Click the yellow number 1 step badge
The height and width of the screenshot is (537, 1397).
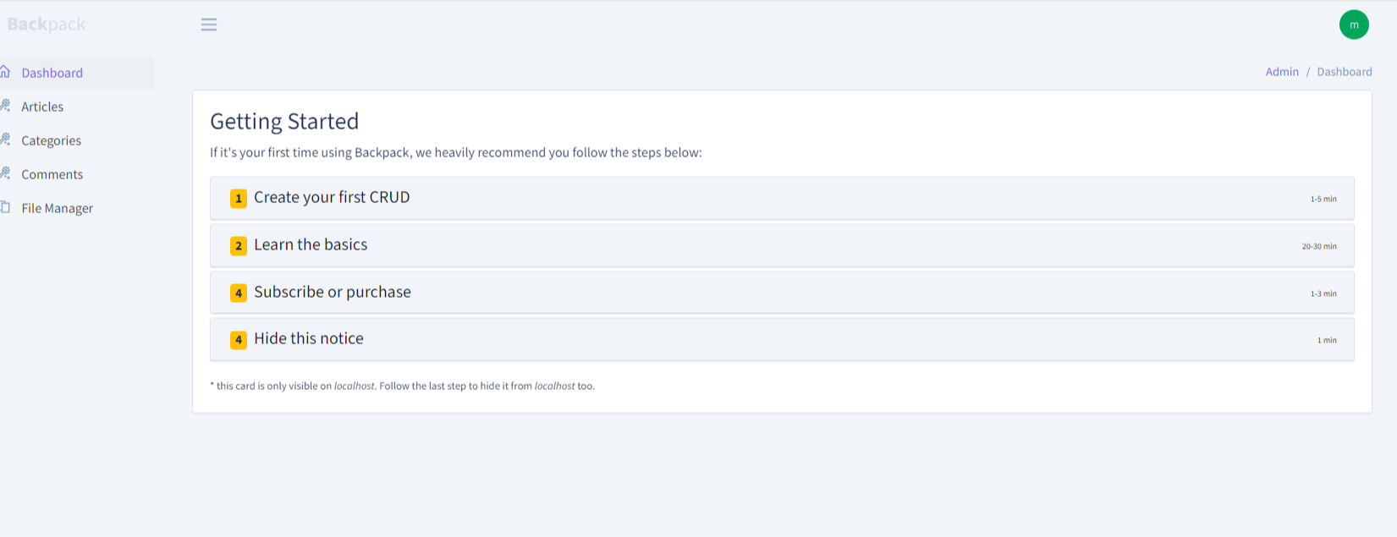[x=239, y=198]
